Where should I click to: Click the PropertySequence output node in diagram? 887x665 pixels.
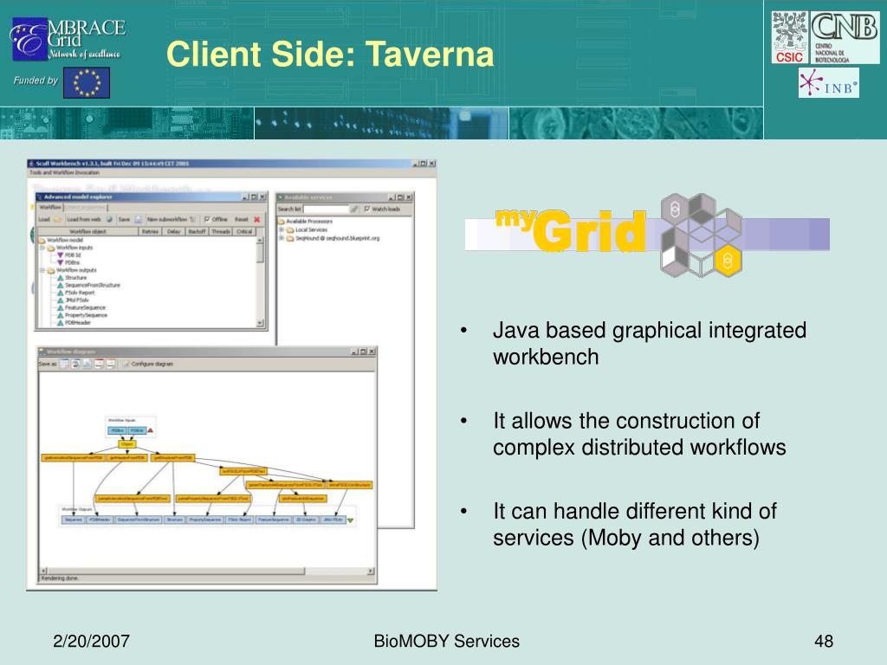(x=204, y=520)
